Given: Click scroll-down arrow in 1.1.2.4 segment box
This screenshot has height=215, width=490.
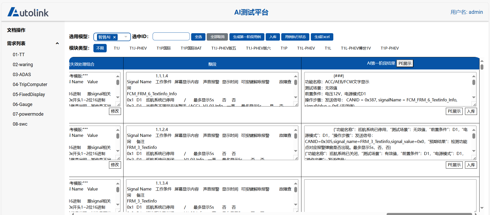Looking at the screenshot, I should click(296, 151).
